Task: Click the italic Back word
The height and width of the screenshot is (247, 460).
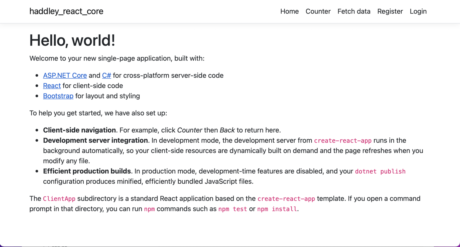Action: [227, 130]
